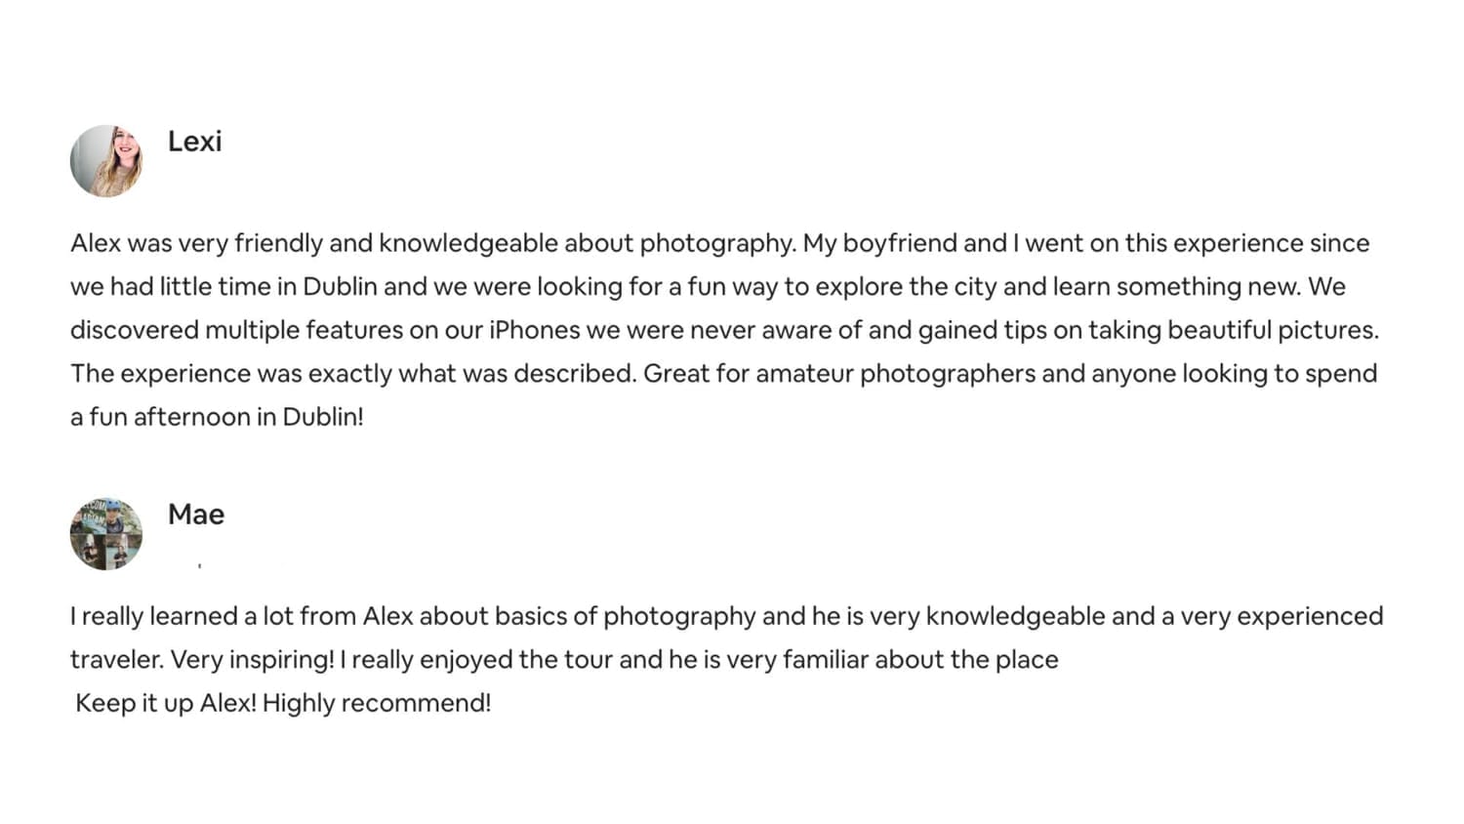Image resolution: width=1464 pixels, height=824 pixels.
Task: Click the word "boyfriend" in Lexi's review
Action: pyautogui.click(x=900, y=243)
